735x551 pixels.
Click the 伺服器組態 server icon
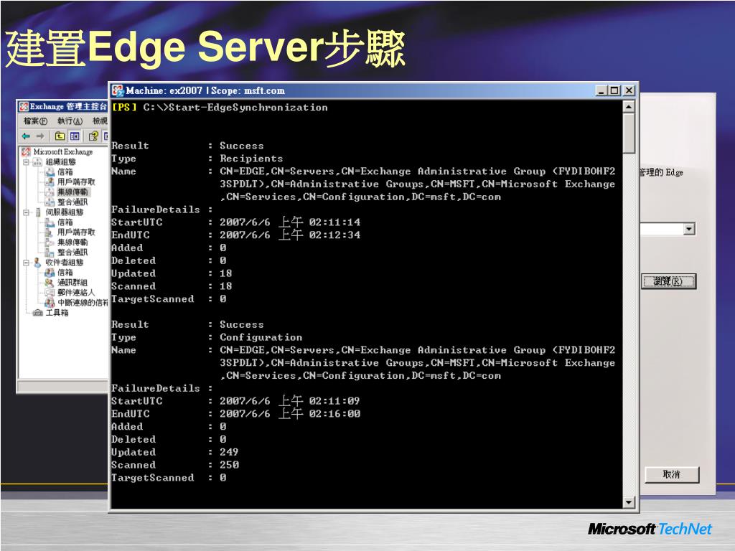coord(38,212)
